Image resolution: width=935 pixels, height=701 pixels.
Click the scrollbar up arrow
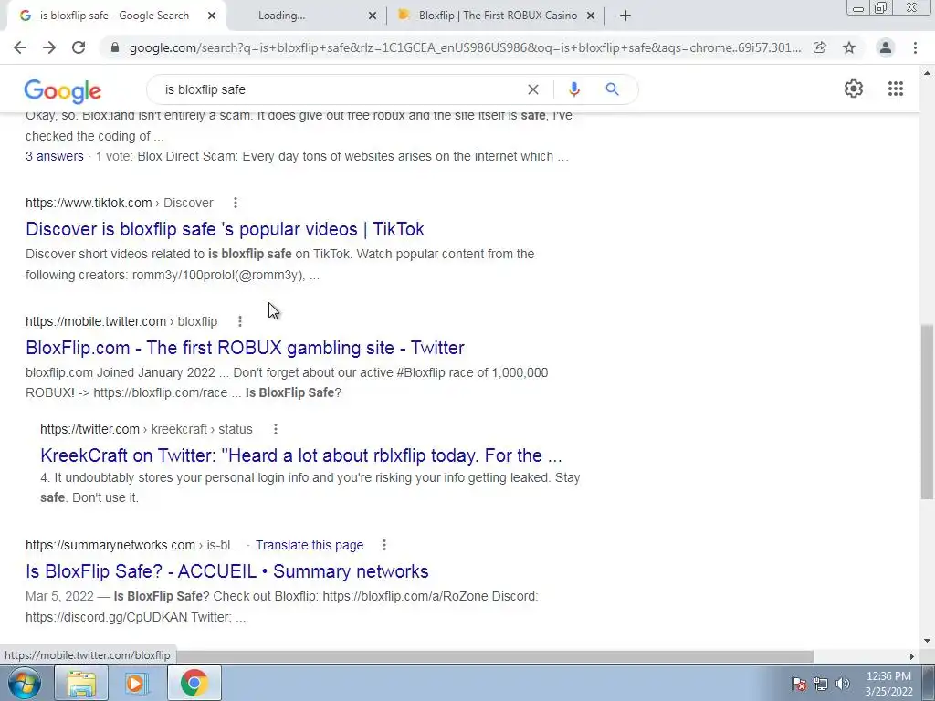coord(927,73)
